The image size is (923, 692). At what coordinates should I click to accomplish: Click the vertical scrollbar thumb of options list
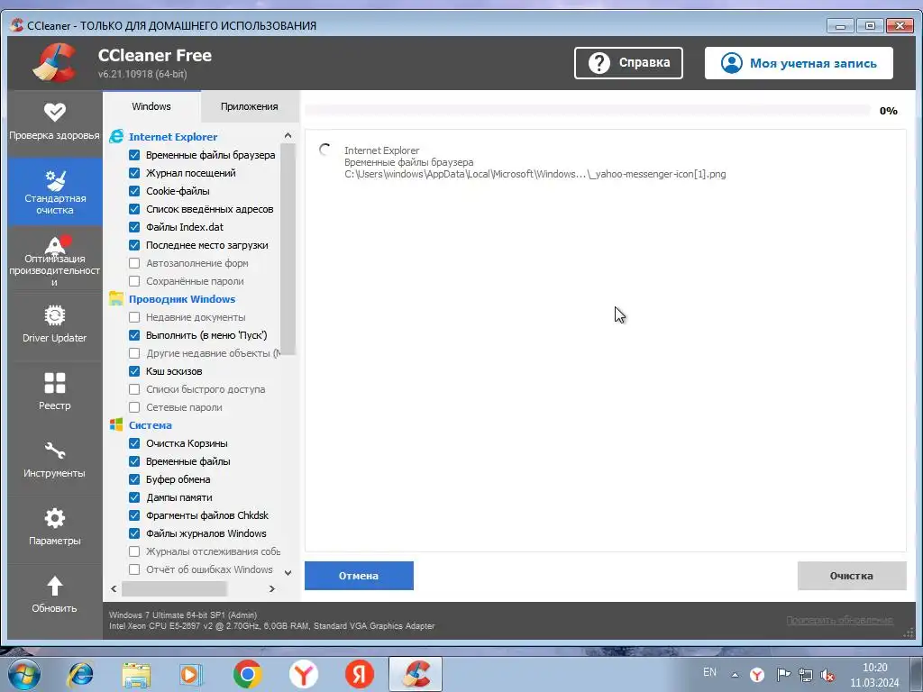(x=288, y=250)
